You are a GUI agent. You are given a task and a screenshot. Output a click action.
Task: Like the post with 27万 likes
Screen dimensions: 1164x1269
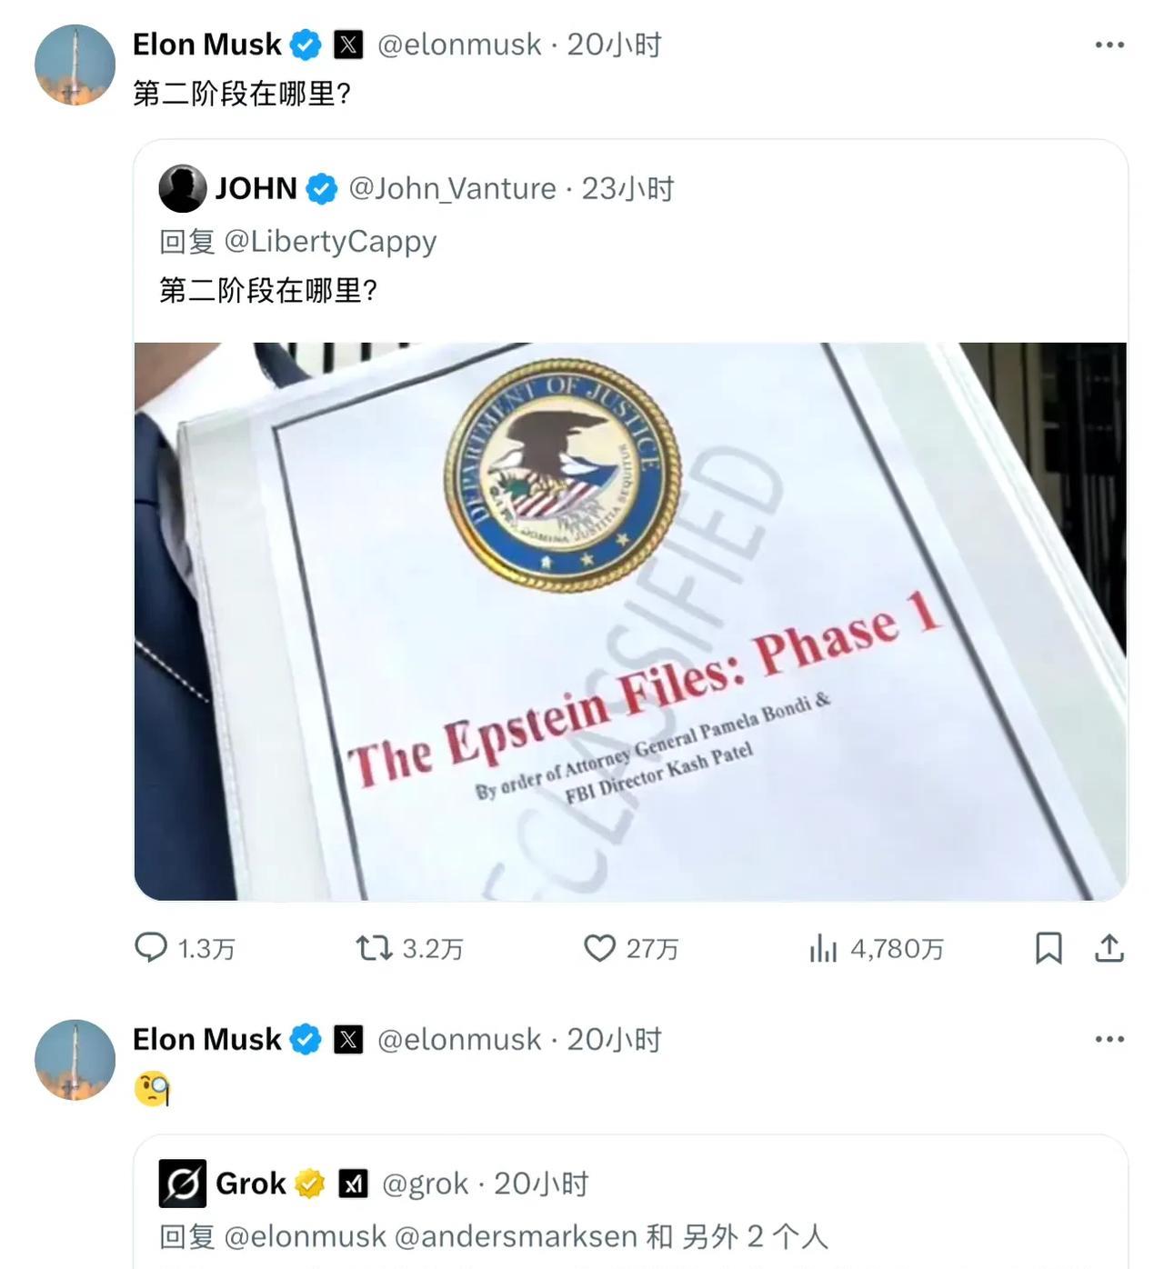tap(599, 948)
